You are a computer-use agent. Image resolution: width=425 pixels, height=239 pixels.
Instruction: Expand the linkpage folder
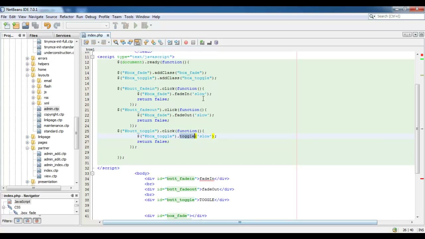[27, 137]
